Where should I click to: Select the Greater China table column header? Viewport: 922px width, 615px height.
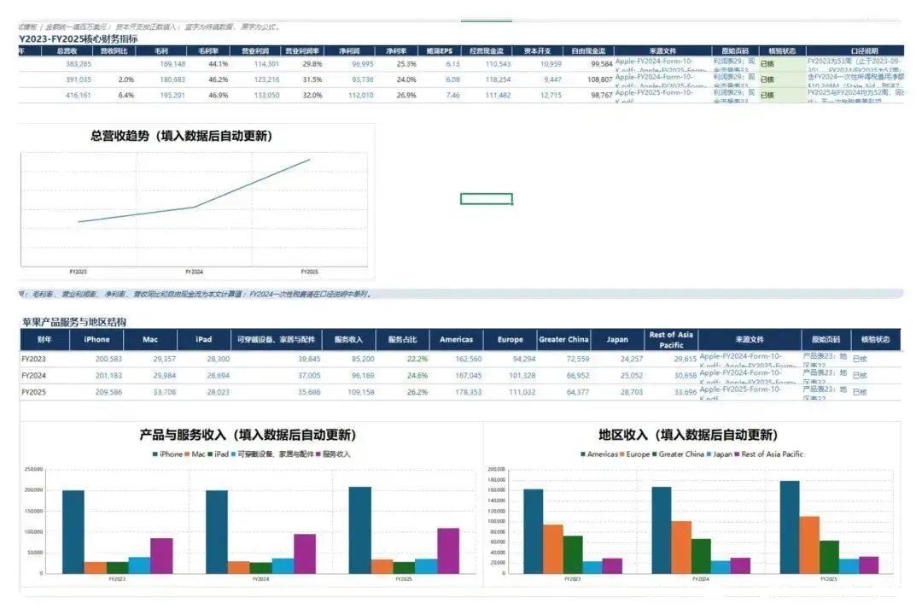click(x=563, y=340)
